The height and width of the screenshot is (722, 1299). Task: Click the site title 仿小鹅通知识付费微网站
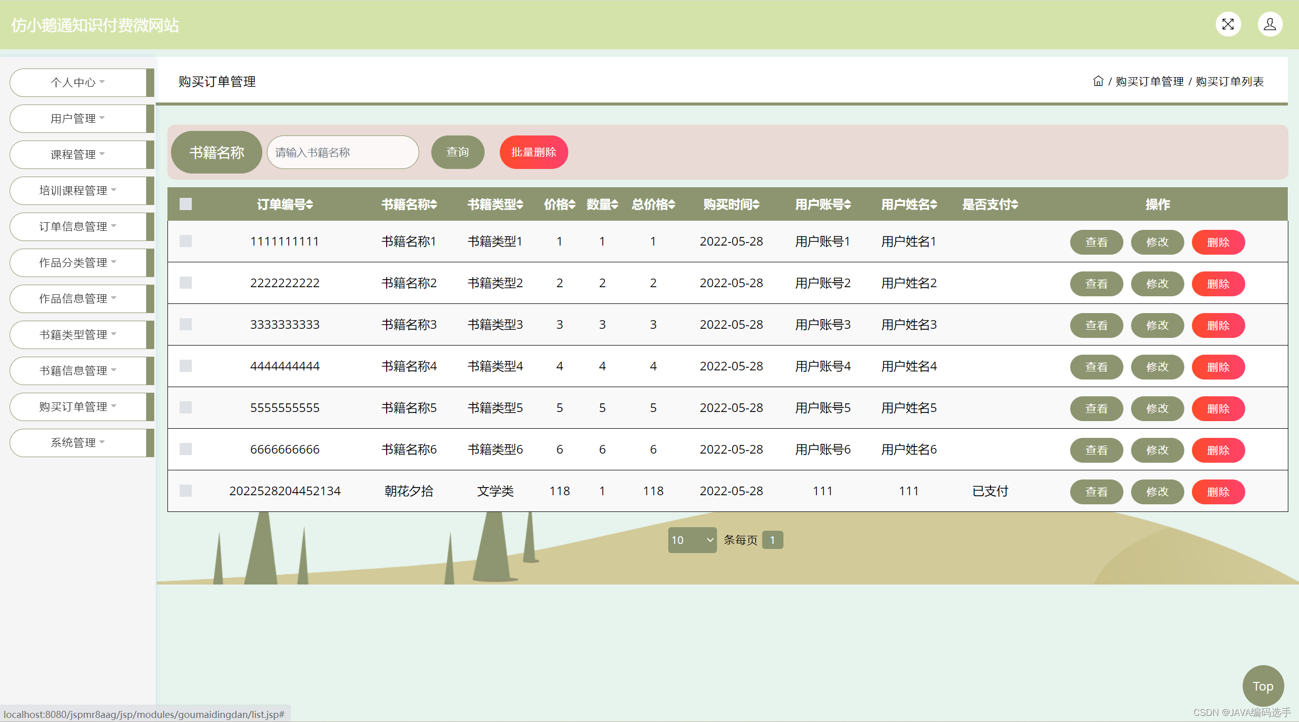coord(95,25)
